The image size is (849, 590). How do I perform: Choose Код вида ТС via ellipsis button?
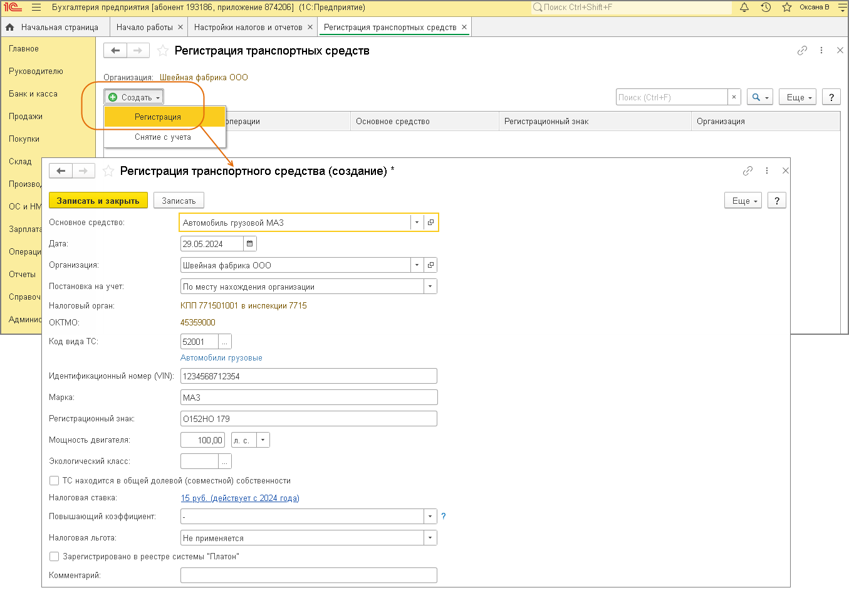224,342
